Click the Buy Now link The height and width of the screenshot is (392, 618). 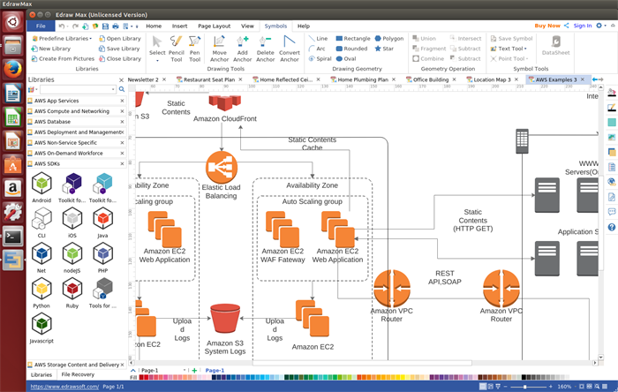pyautogui.click(x=547, y=26)
